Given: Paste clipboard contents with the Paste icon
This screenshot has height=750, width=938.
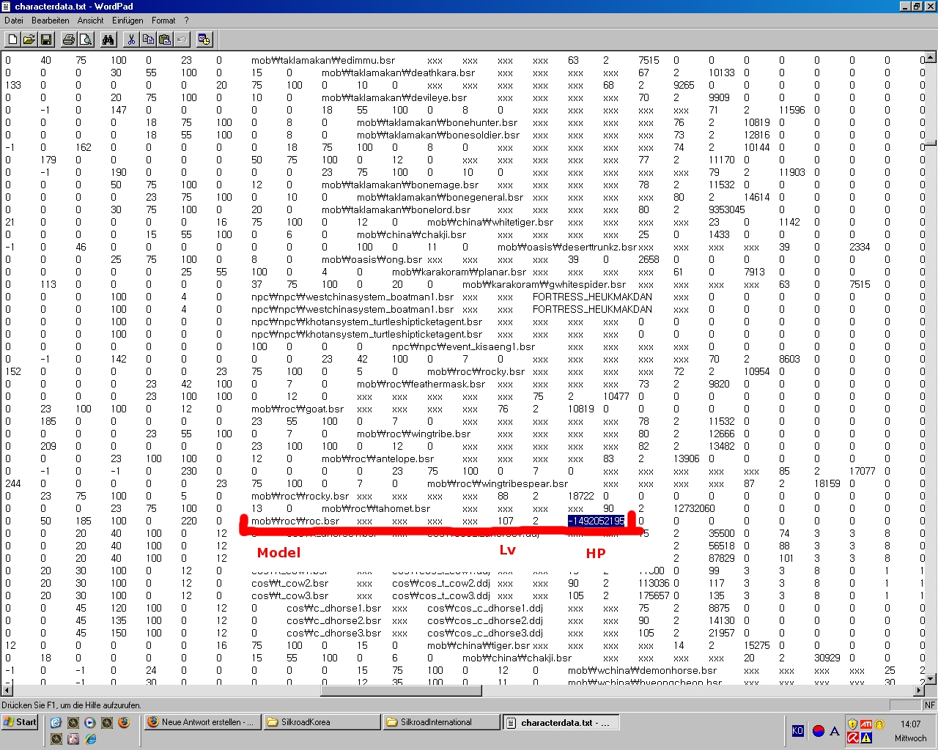Looking at the screenshot, I should tap(165, 40).
